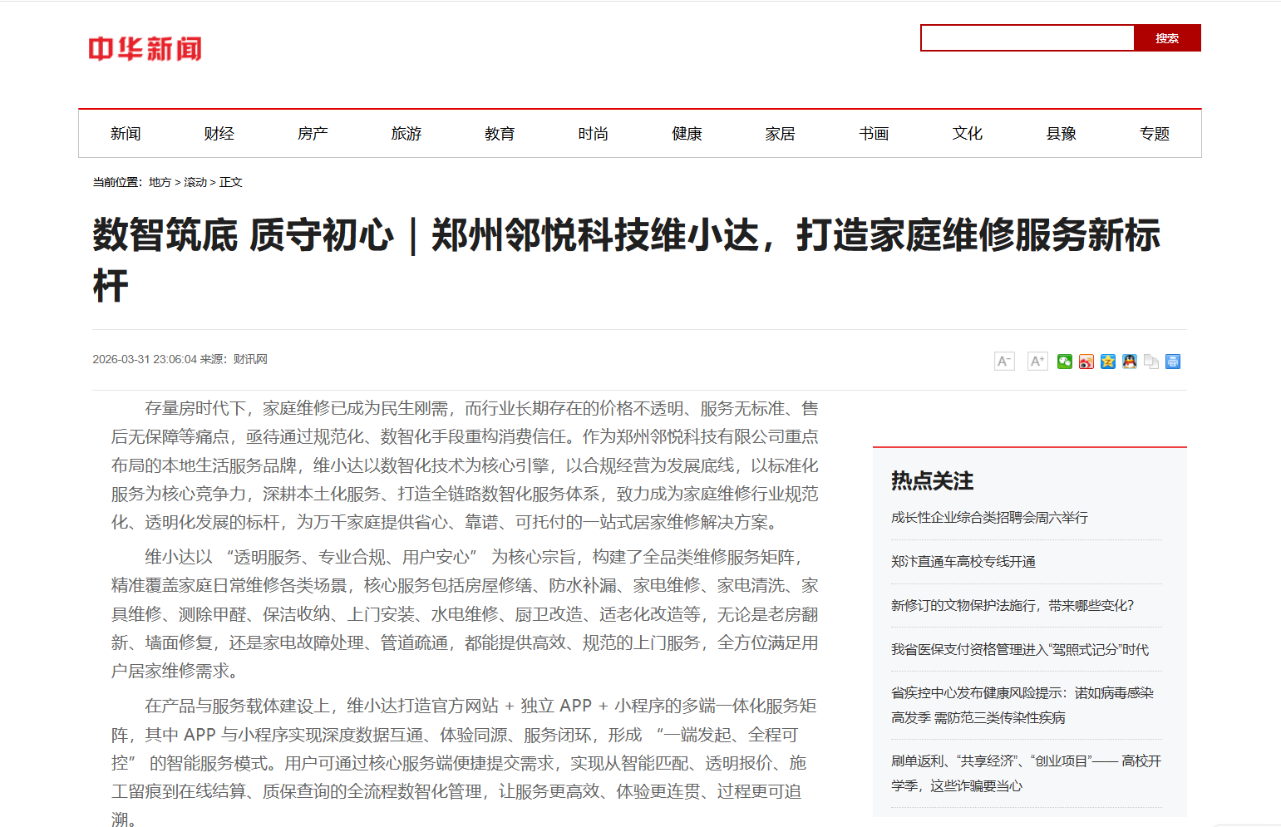The height and width of the screenshot is (827, 1281).
Task: Click the copy link icon
Action: [1150, 361]
